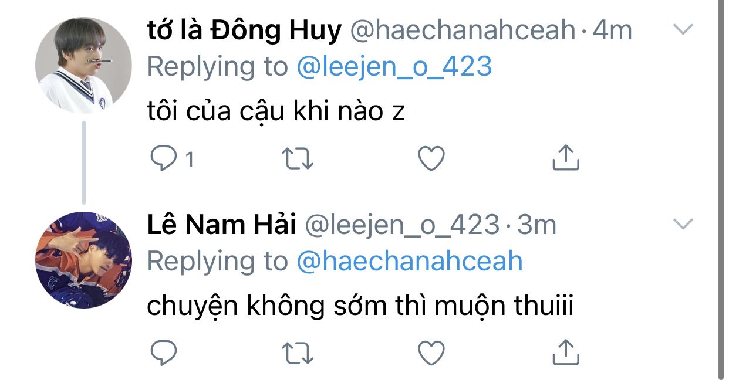The height and width of the screenshot is (383, 729).
Task: Like the tweet 'tôi của cậu khi nào z'
Action: pyautogui.click(x=431, y=158)
